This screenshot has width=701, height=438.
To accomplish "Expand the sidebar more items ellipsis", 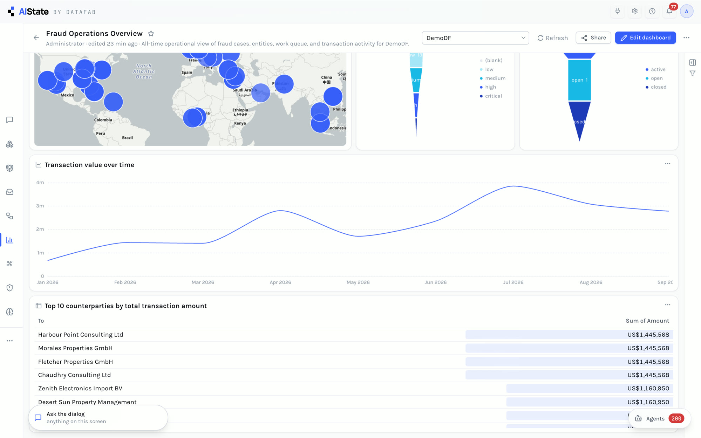I will pyautogui.click(x=10, y=341).
